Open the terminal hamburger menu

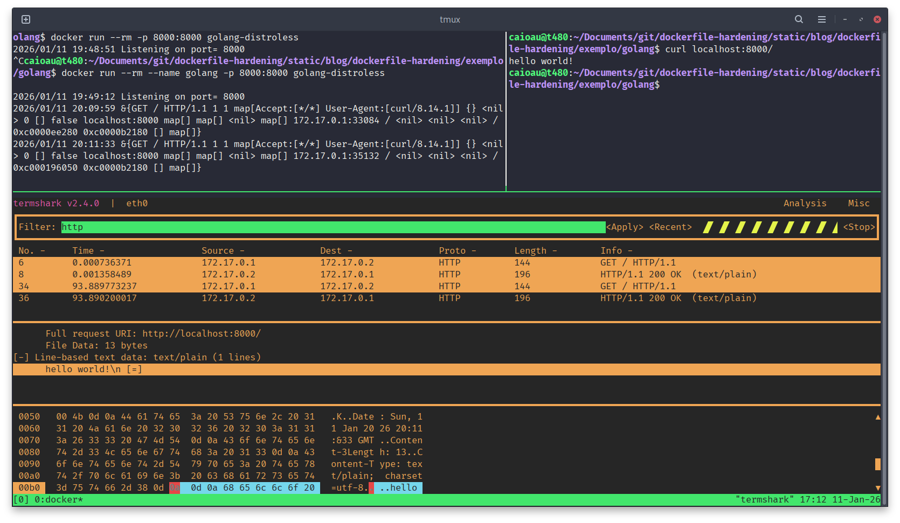pyautogui.click(x=821, y=19)
